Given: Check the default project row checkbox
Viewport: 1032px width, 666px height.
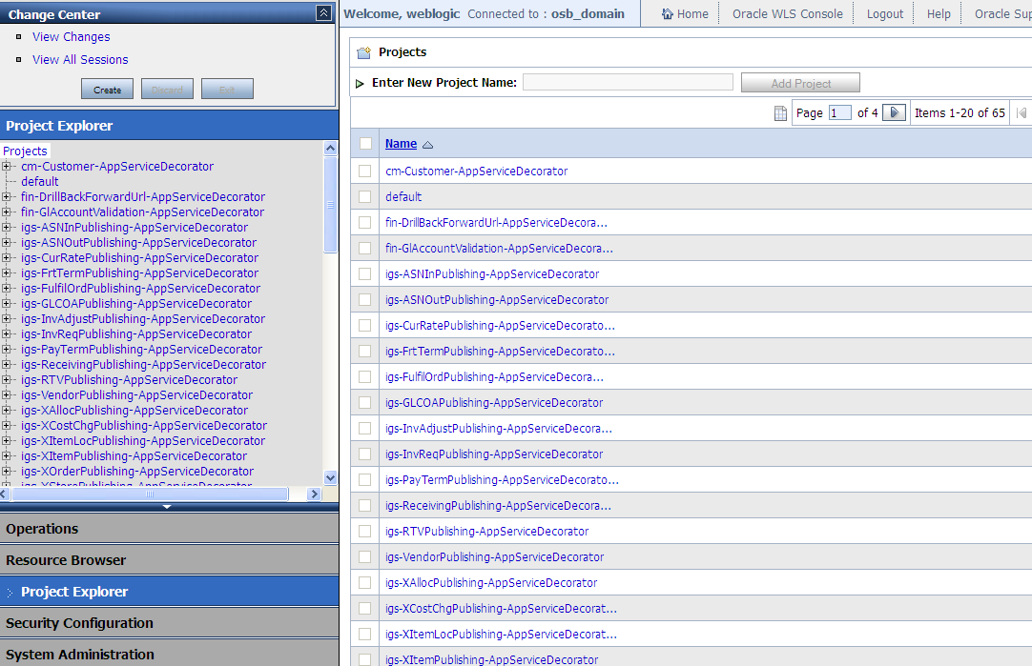Looking at the screenshot, I should pyautogui.click(x=365, y=196).
